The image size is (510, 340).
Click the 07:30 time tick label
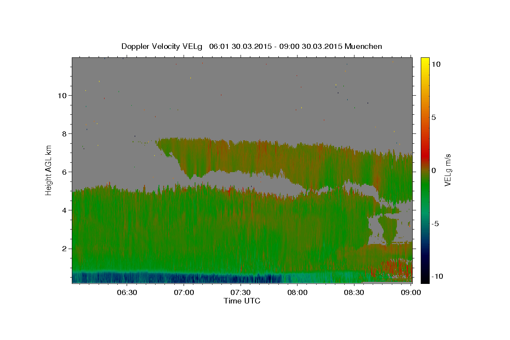pyautogui.click(x=241, y=292)
